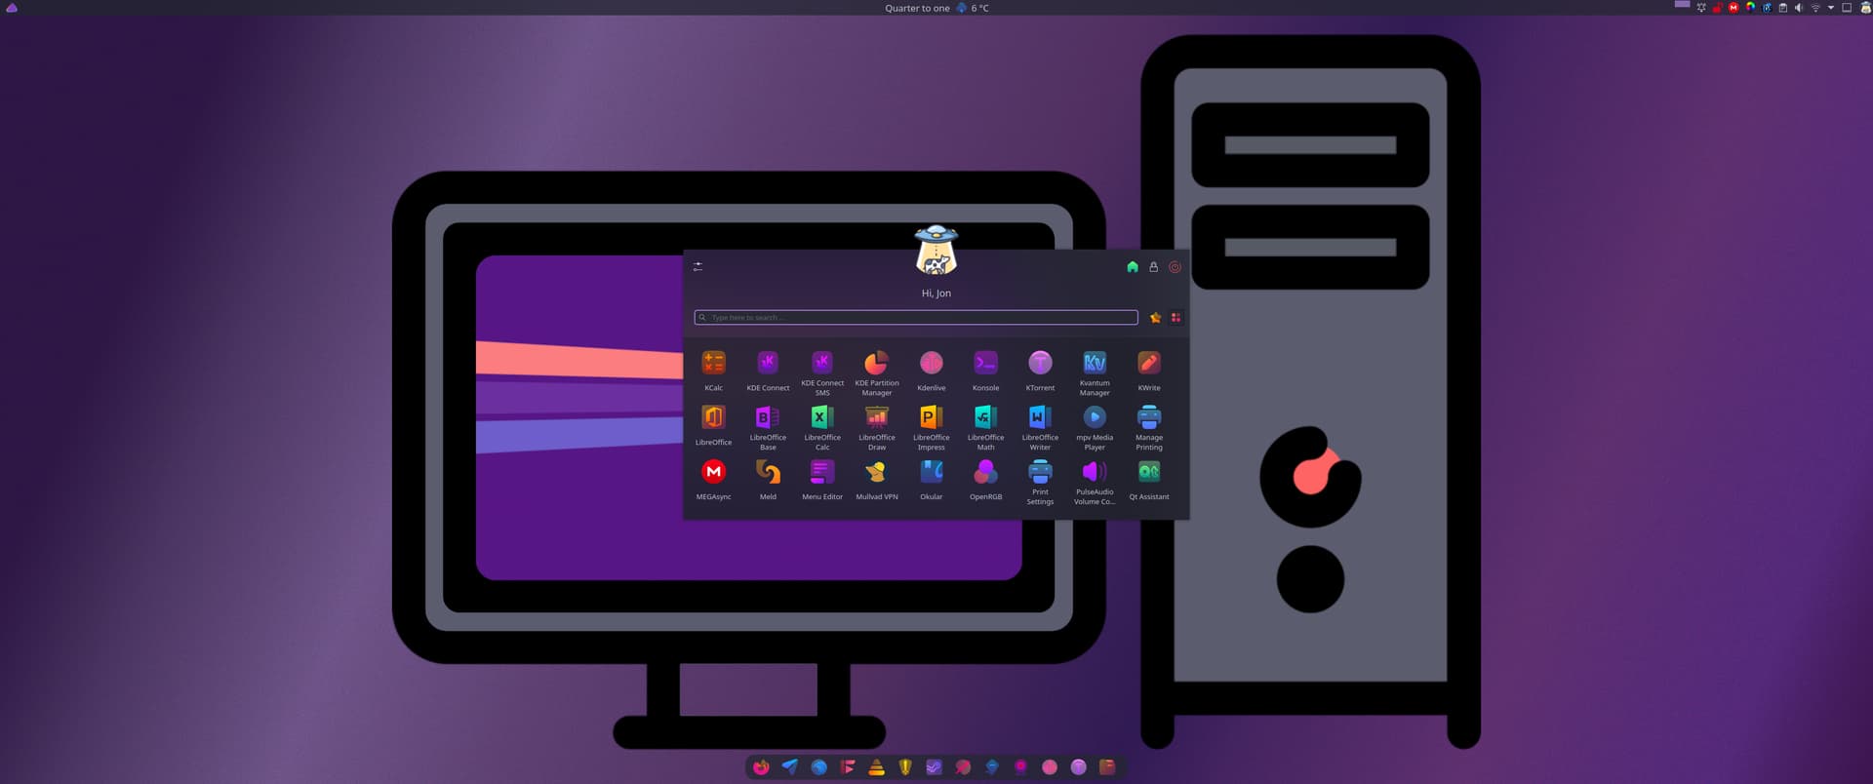This screenshot has width=1873, height=784.
Task: Open the green home folder icon
Action: (1132, 267)
